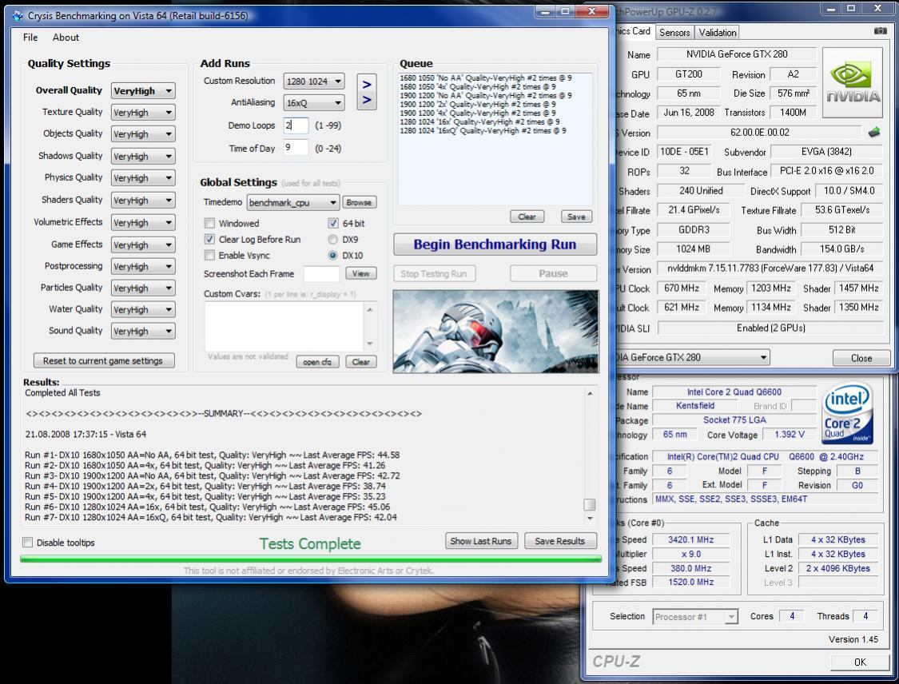Expand the AntiAliasing dropdown
Viewport: 899px width, 684px height.
point(313,102)
